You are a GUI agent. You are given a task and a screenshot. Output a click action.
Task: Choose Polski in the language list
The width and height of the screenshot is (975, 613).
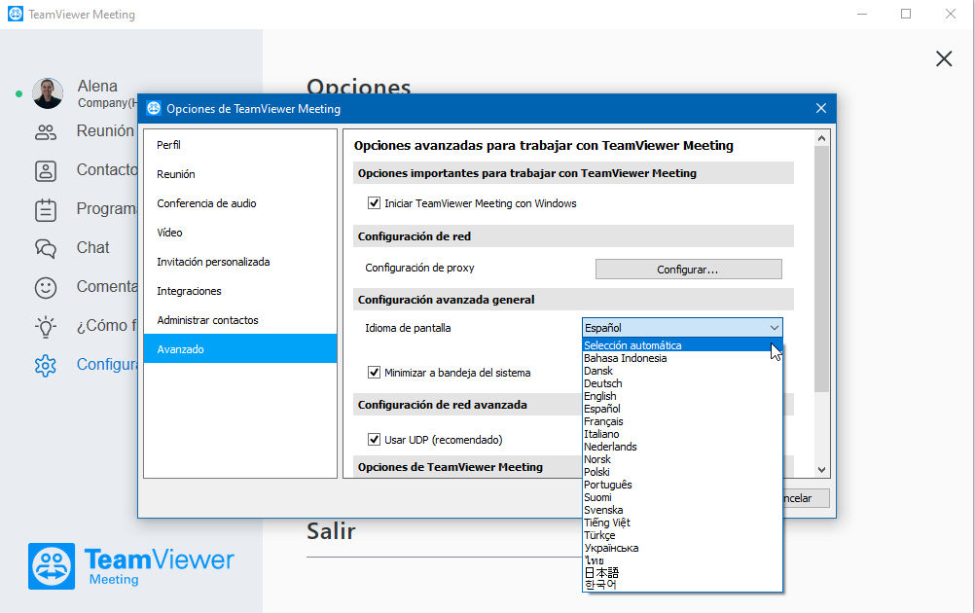682,472
